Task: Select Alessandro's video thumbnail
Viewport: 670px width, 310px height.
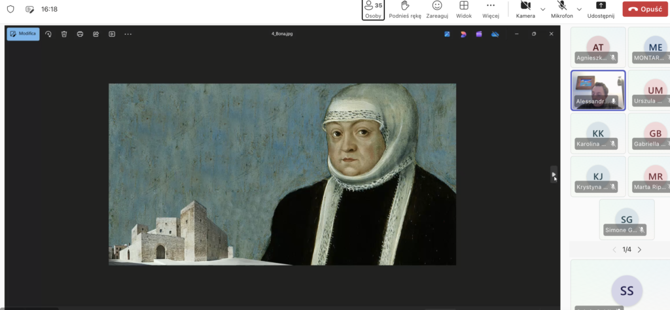Action: [x=597, y=90]
